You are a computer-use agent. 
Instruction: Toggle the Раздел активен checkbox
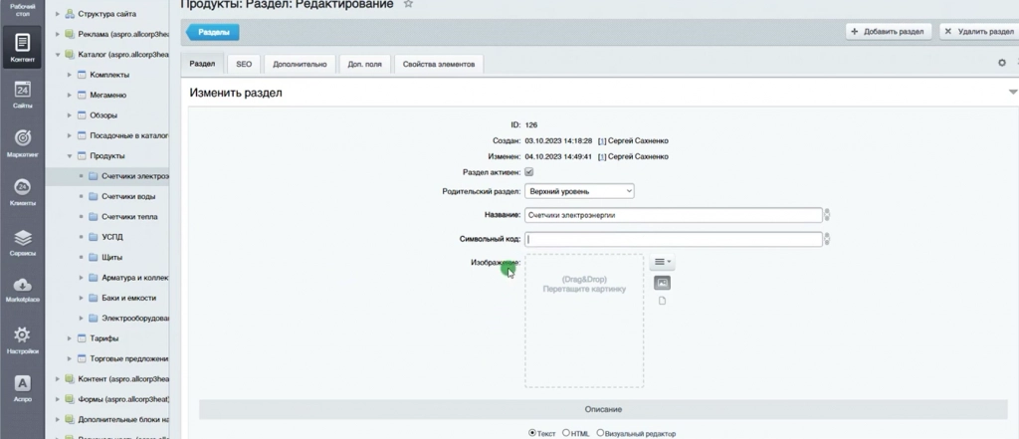click(x=529, y=172)
